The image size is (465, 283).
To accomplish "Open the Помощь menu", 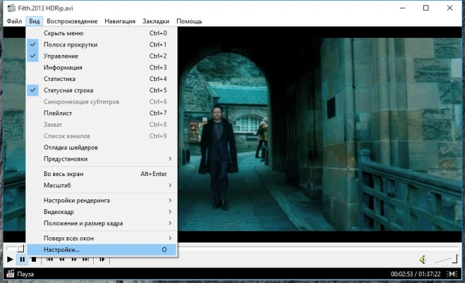I will pyautogui.click(x=189, y=21).
